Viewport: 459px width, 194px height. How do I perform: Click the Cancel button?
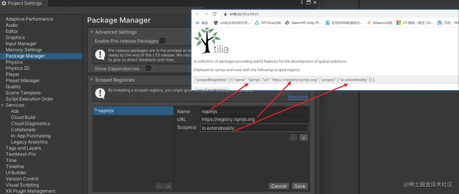[279, 186]
